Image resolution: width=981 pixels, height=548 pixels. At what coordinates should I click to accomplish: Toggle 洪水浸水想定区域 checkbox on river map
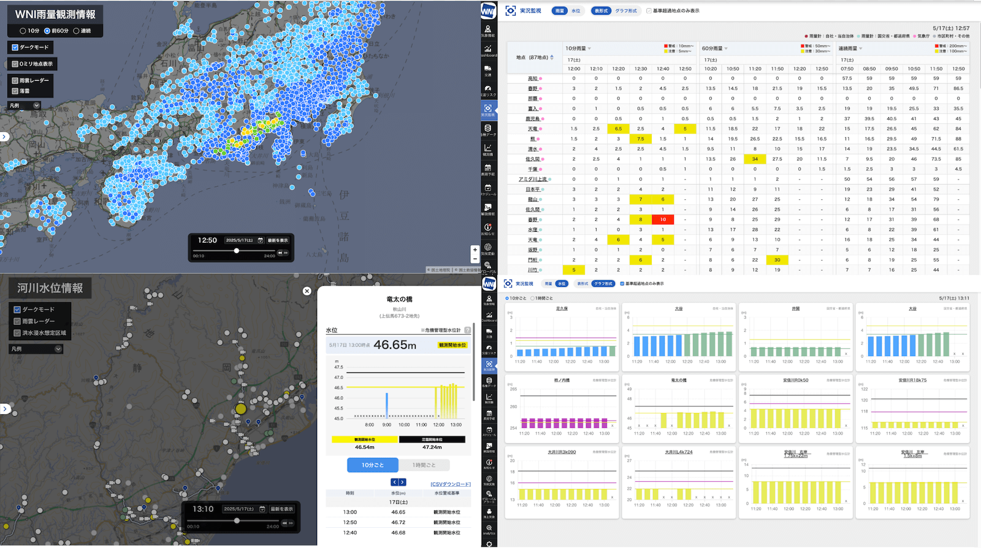pyautogui.click(x=17, y=333)
